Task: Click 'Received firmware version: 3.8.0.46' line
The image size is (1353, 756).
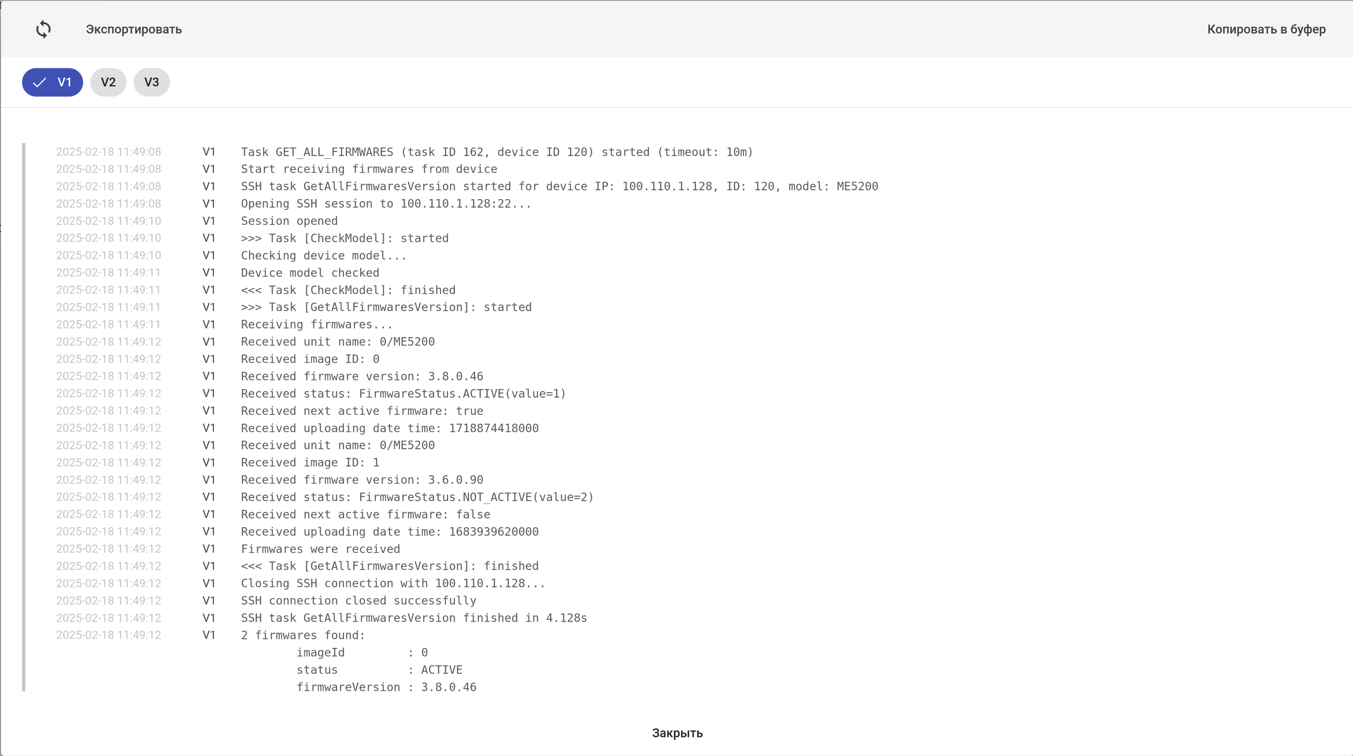Action: tap(361, 377)
